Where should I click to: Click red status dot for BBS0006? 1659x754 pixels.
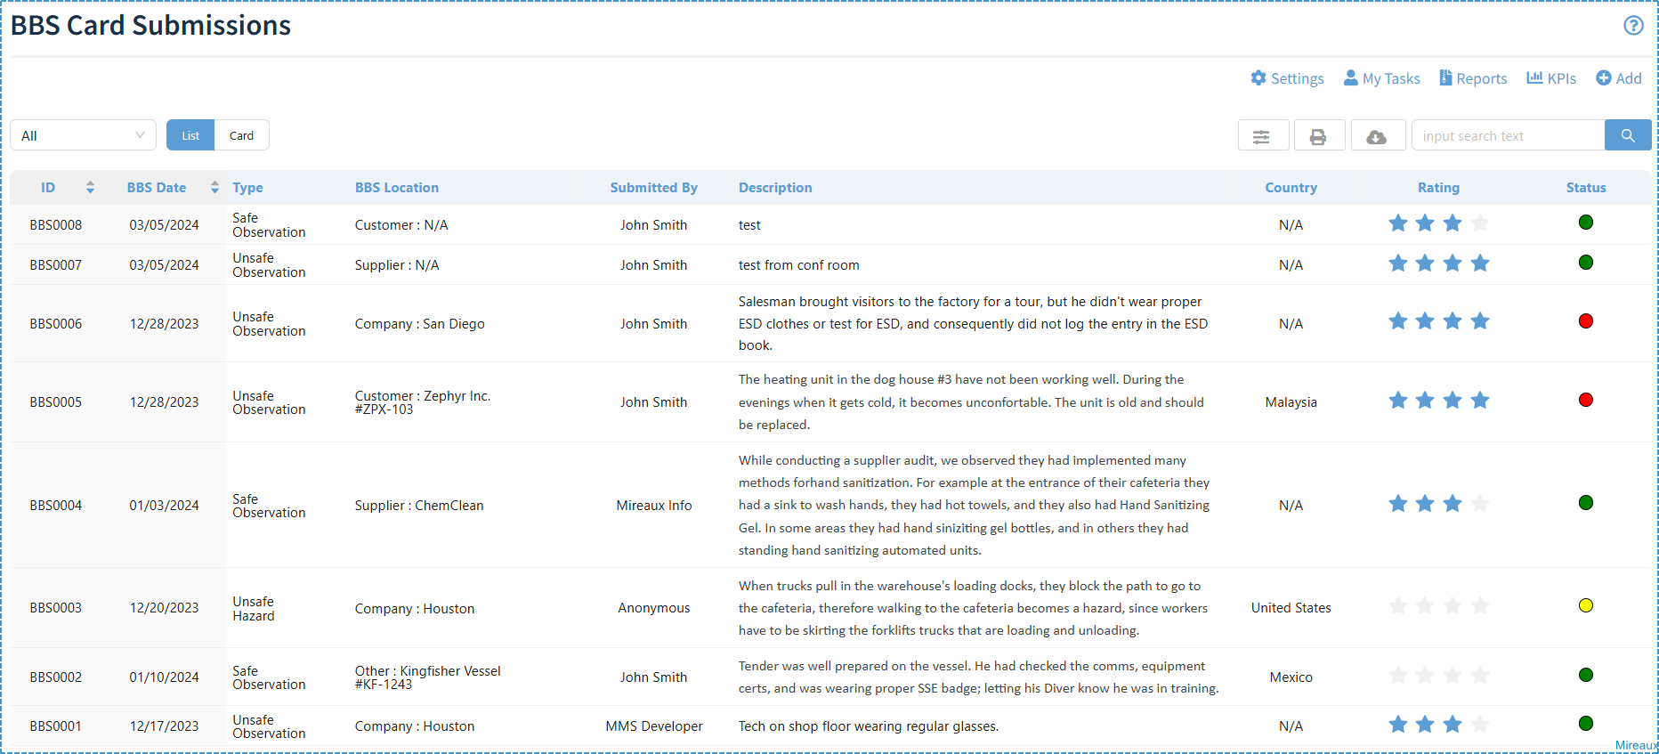pos(1586,321)
